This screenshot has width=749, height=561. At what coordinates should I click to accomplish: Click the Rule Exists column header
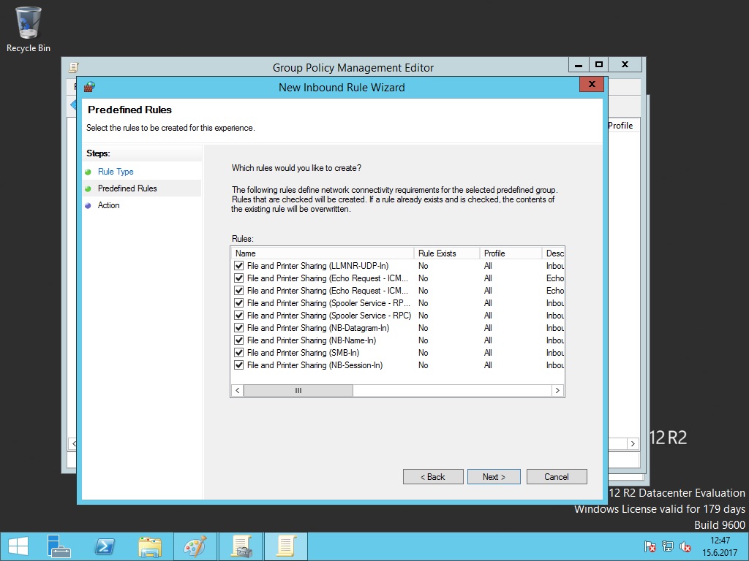[x=446, y=253]
